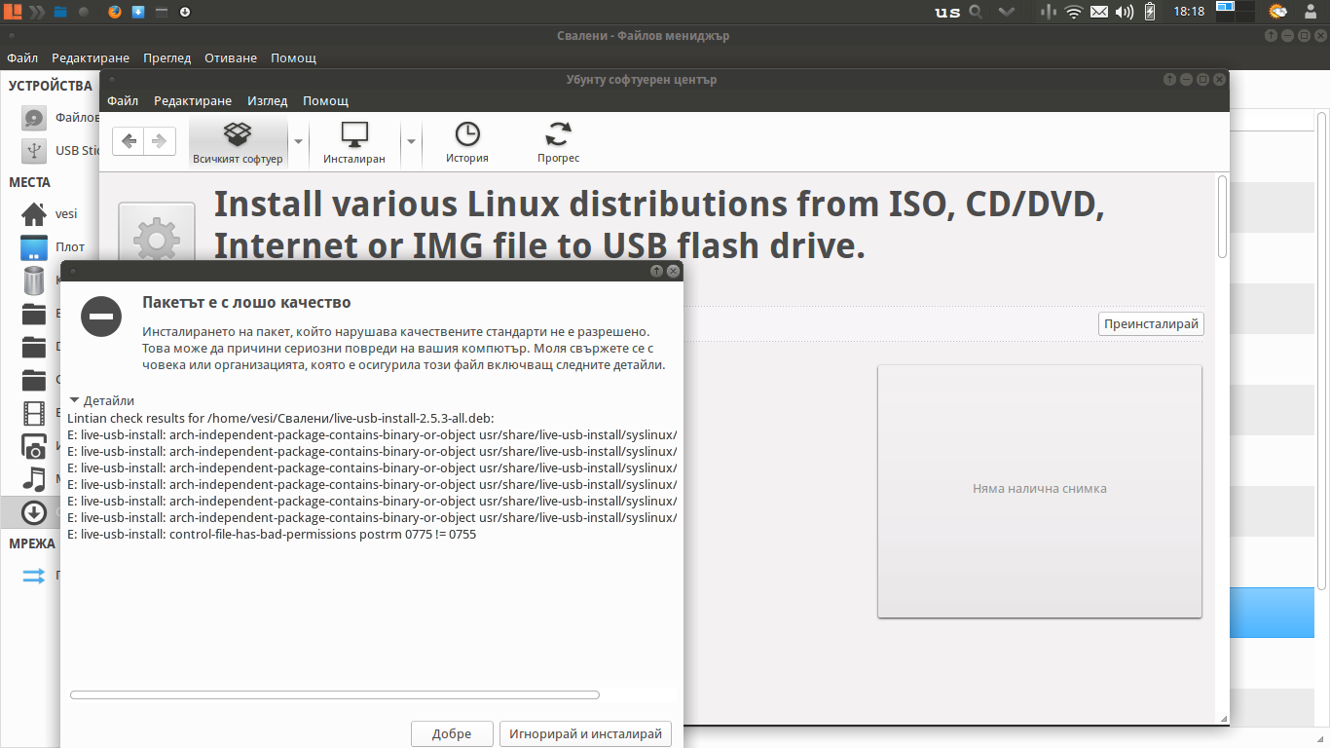The height and width of the screenshot is (748, 1330).
Task: Go back with the left arrow button
Action: click(x=129, y=141)
